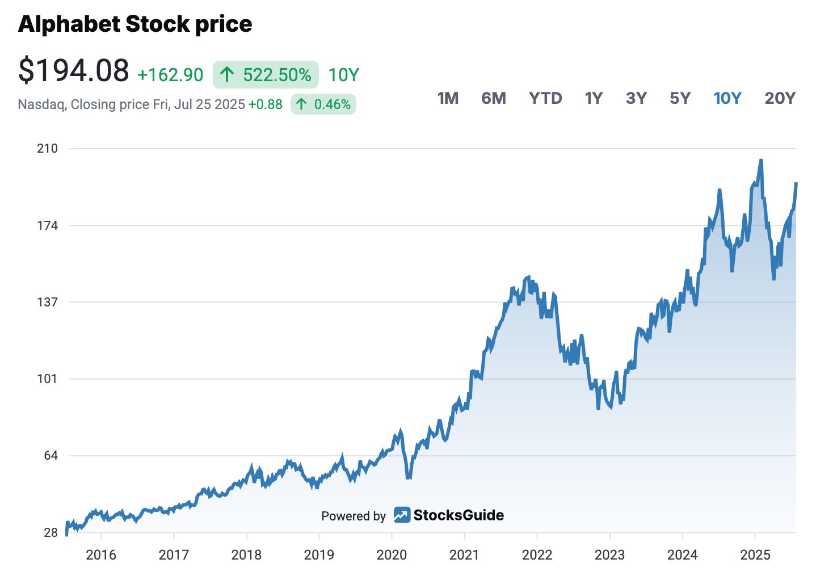Image resolution: width=816 pixels, height=580 pixels.
Task: Switch chart to 1Y range
Action: pyautogui.click(x=594, y=98)
